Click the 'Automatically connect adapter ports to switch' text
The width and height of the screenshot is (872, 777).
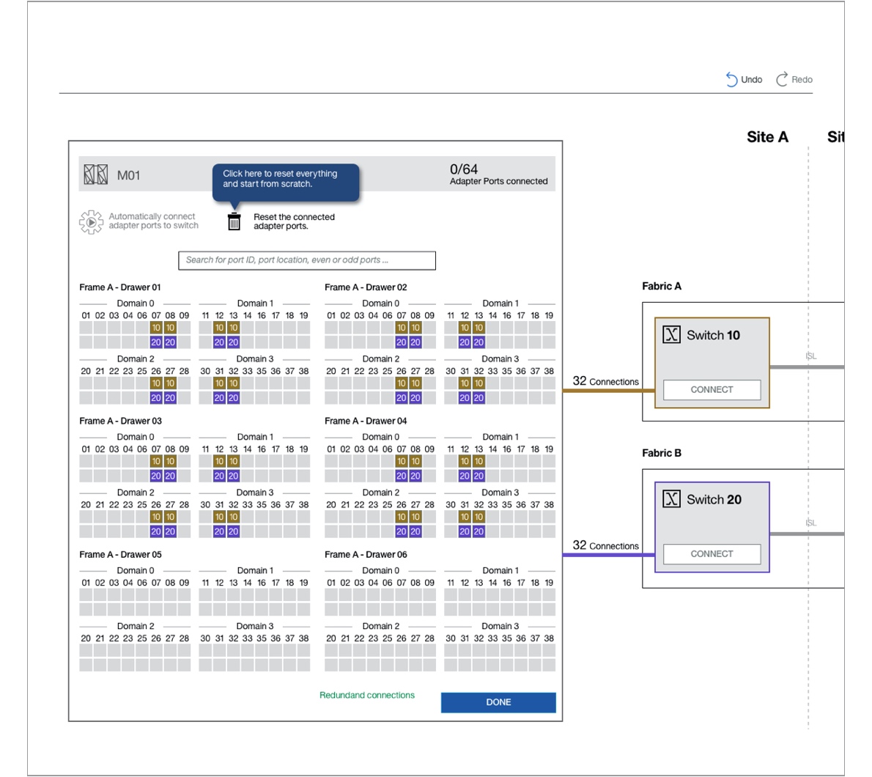coord(153,221)
